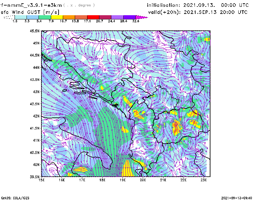
Task: Click the '39.5N' latitude label
Action: click(x=35, y=177)
